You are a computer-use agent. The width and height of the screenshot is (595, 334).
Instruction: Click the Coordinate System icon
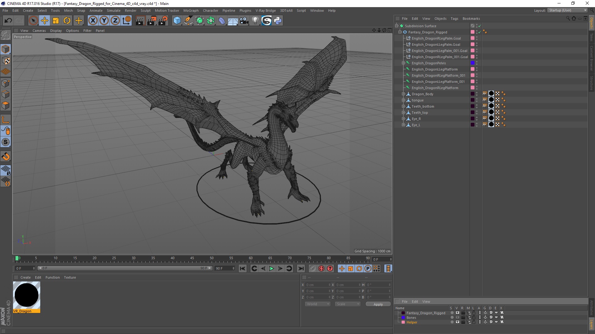(127, 21)
